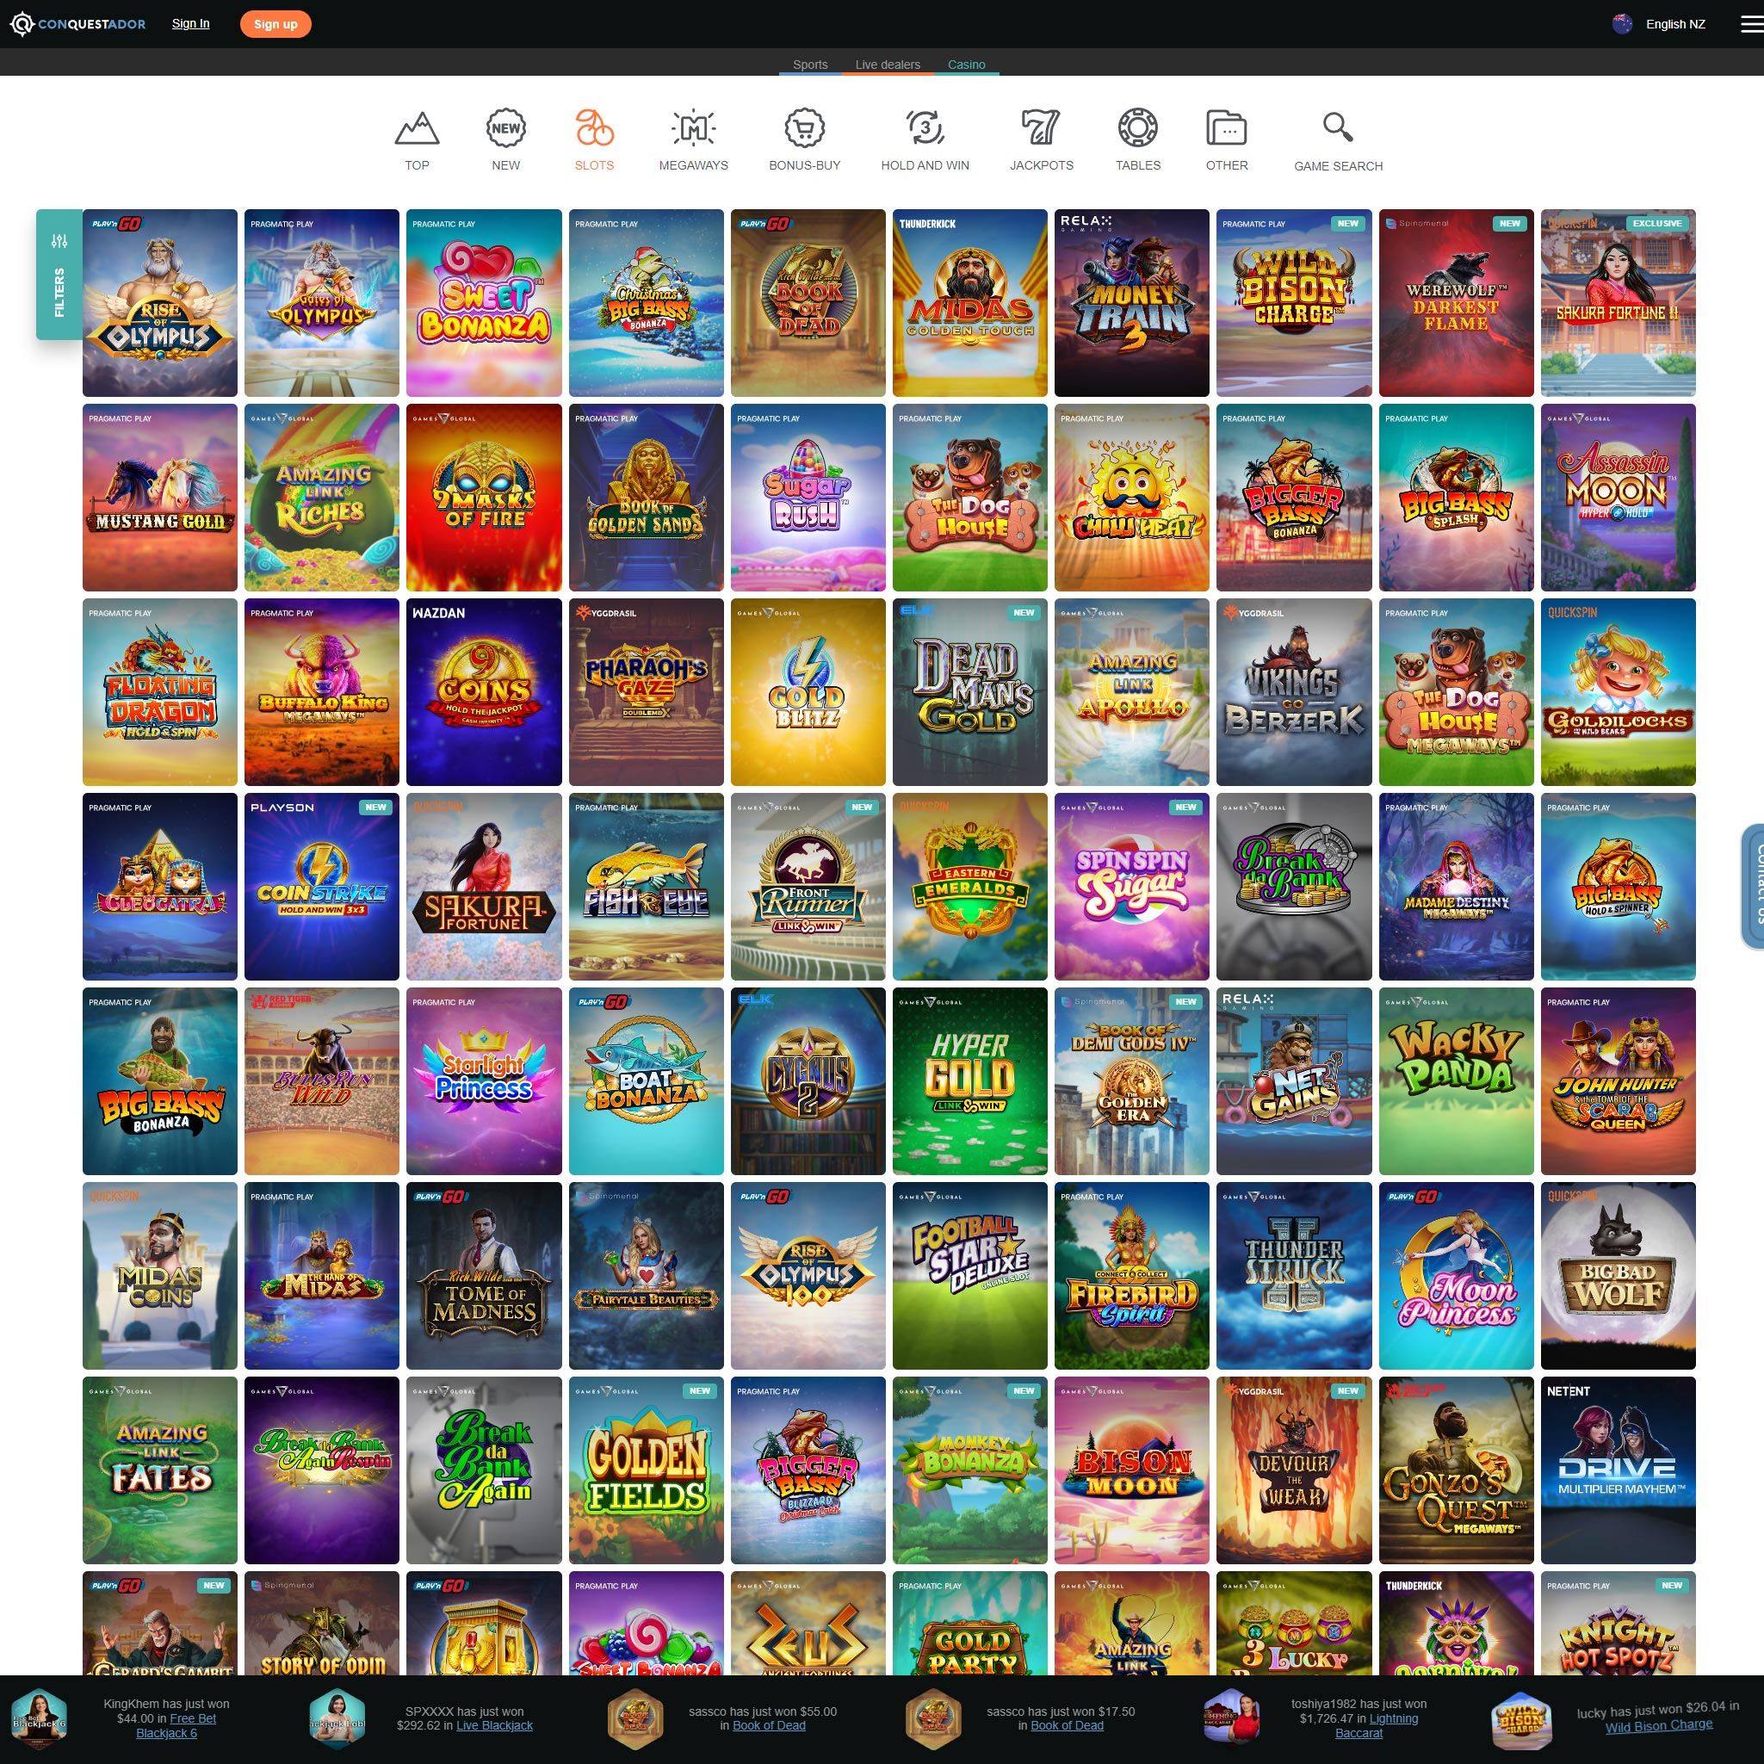The image size is (1764, 1764).
Task: Select the Bonus-Buy cart icon
Action: [803, 129]
